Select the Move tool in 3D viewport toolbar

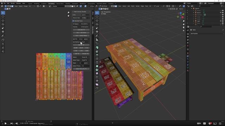97,21
